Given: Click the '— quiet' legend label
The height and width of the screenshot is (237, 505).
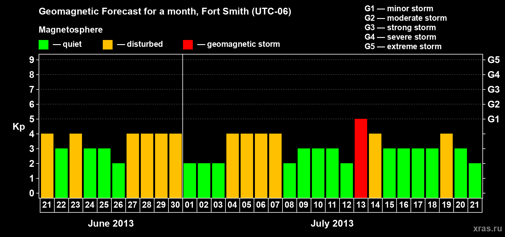Looking at the screenshot, I should coord(67,44).
